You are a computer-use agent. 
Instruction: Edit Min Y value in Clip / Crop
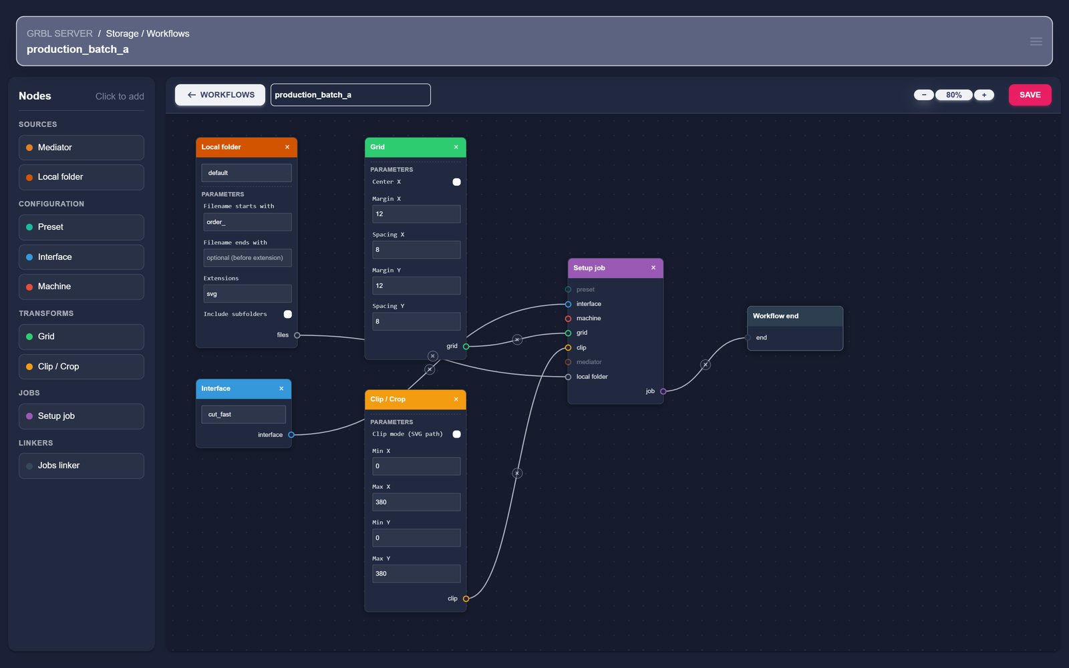tap(416, 538)
